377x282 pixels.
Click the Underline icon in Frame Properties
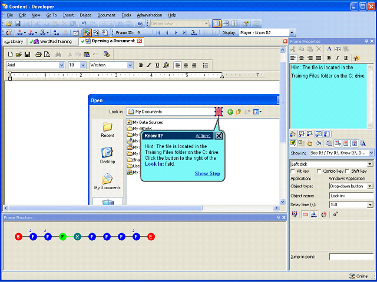click(346, 58)
